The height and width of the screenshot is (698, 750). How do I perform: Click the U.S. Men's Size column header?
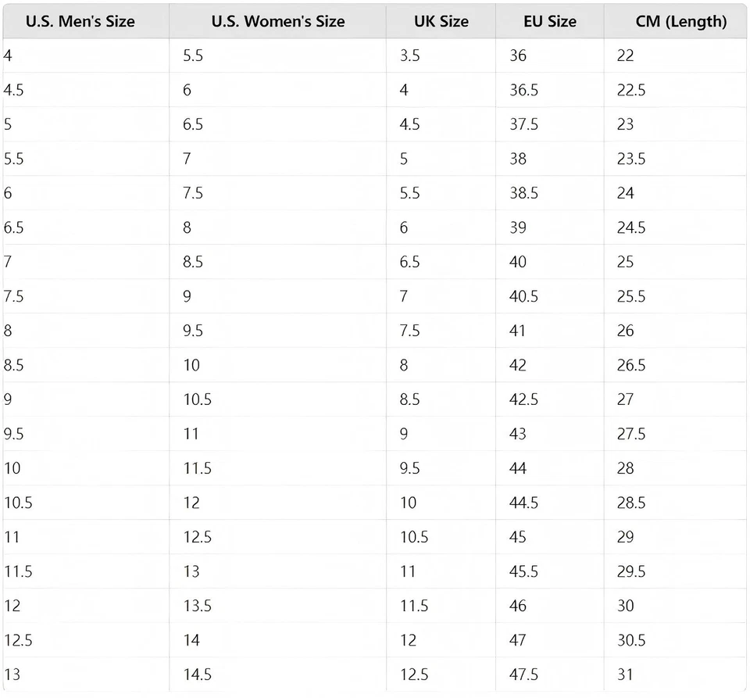point(80,21)
